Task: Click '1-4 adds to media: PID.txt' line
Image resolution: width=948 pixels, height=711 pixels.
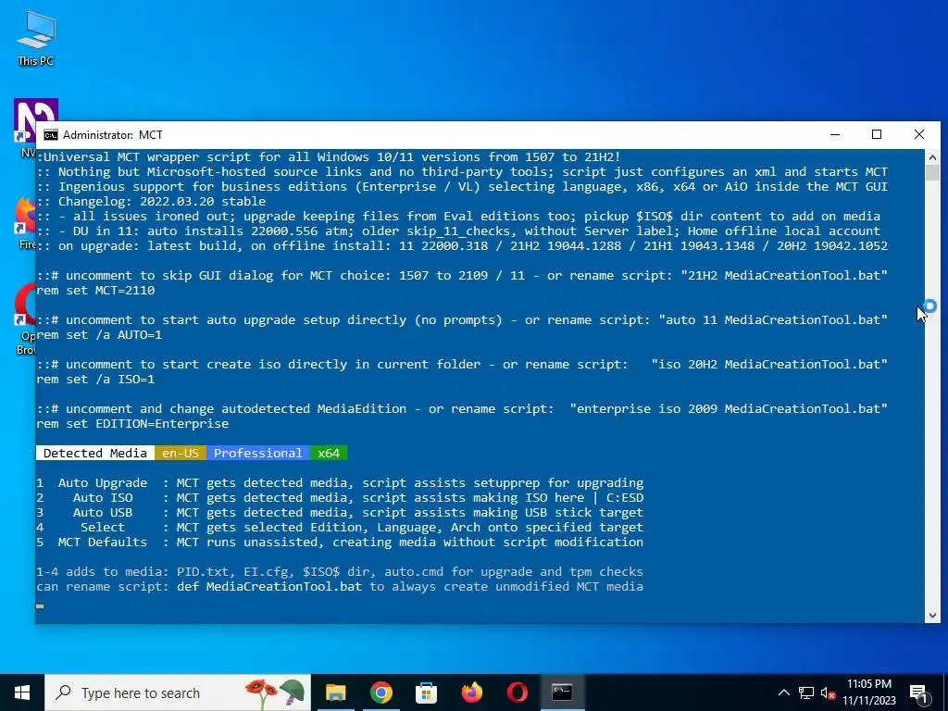Action: 340,571
